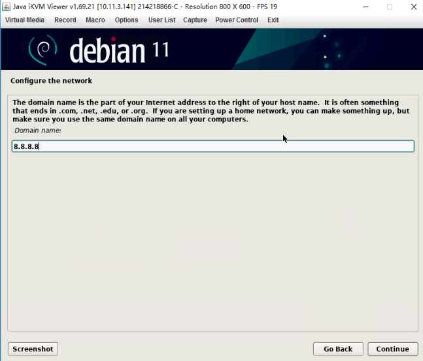Click the 'Domain name:' label
The image size is (423, 361).
pos(38,131)
